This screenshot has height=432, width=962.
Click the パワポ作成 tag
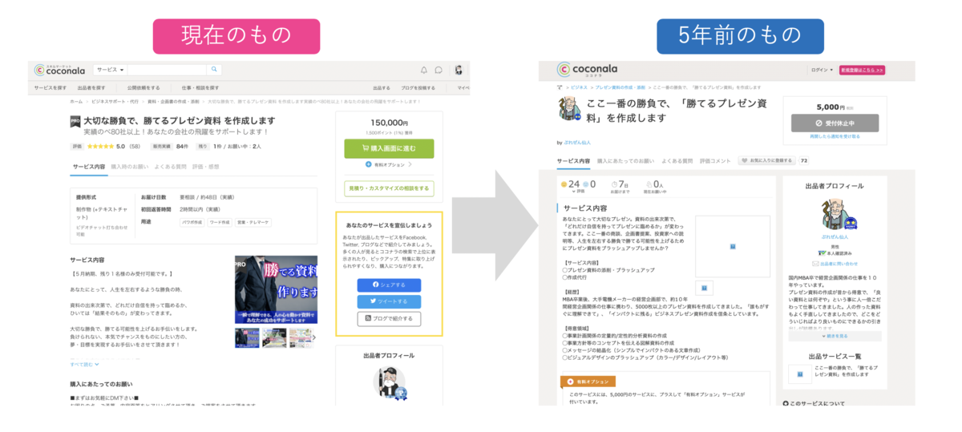click(192, 222)
